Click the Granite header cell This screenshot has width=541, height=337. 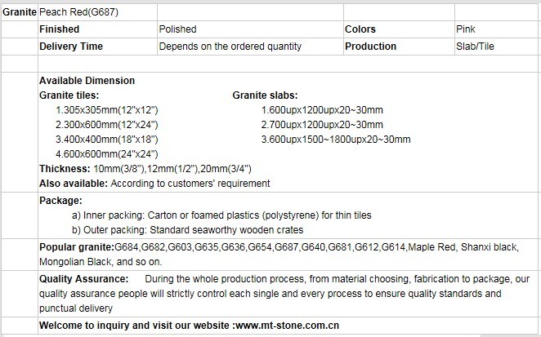tap(19, 12)
